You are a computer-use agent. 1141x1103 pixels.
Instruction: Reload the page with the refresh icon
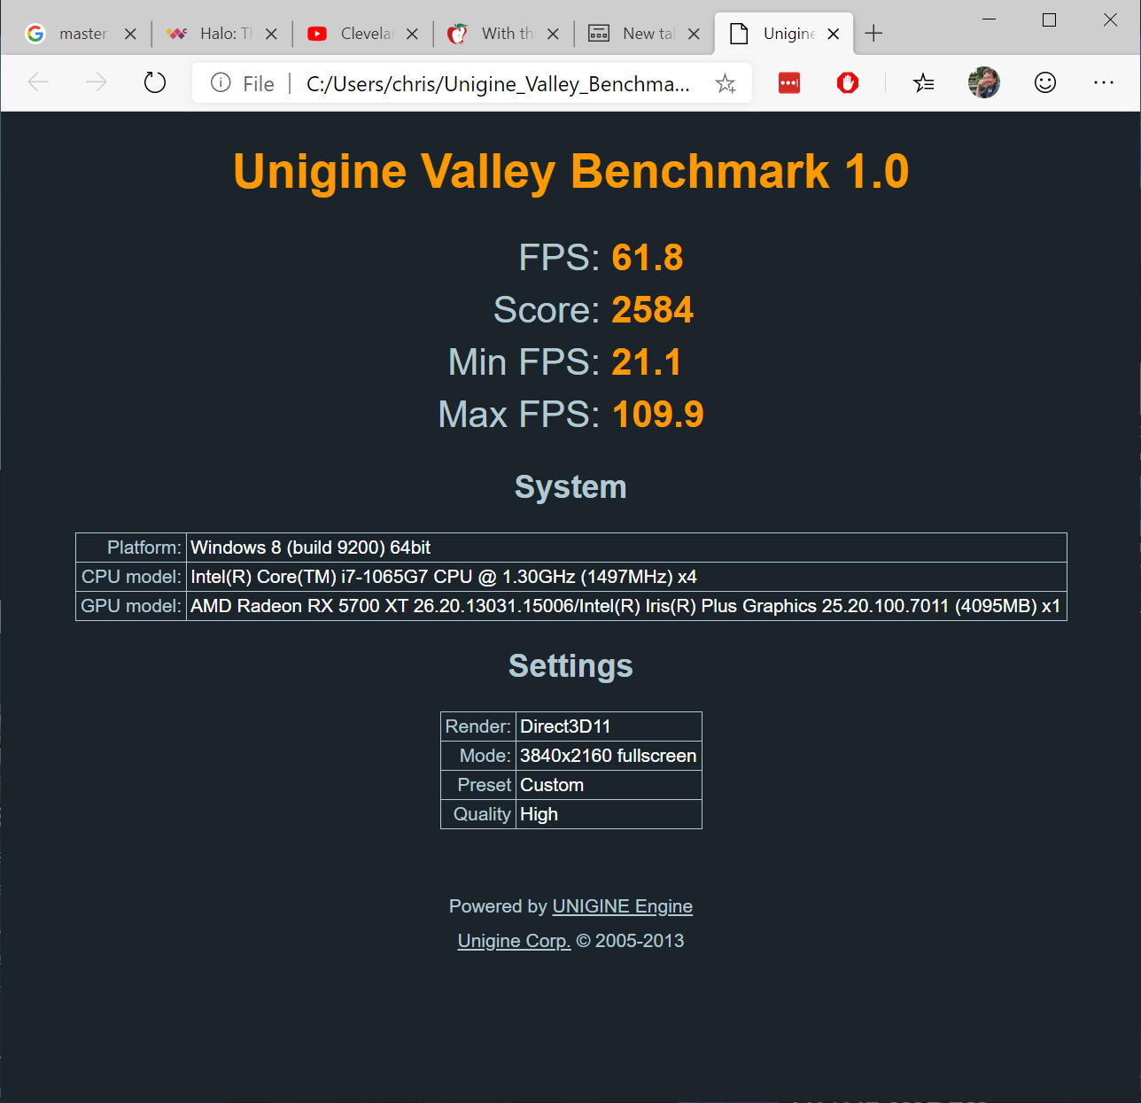pos(155,83)
